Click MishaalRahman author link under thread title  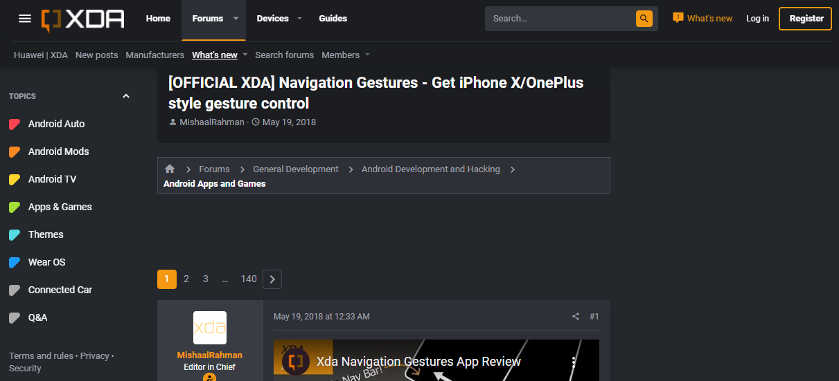point(212,122)
